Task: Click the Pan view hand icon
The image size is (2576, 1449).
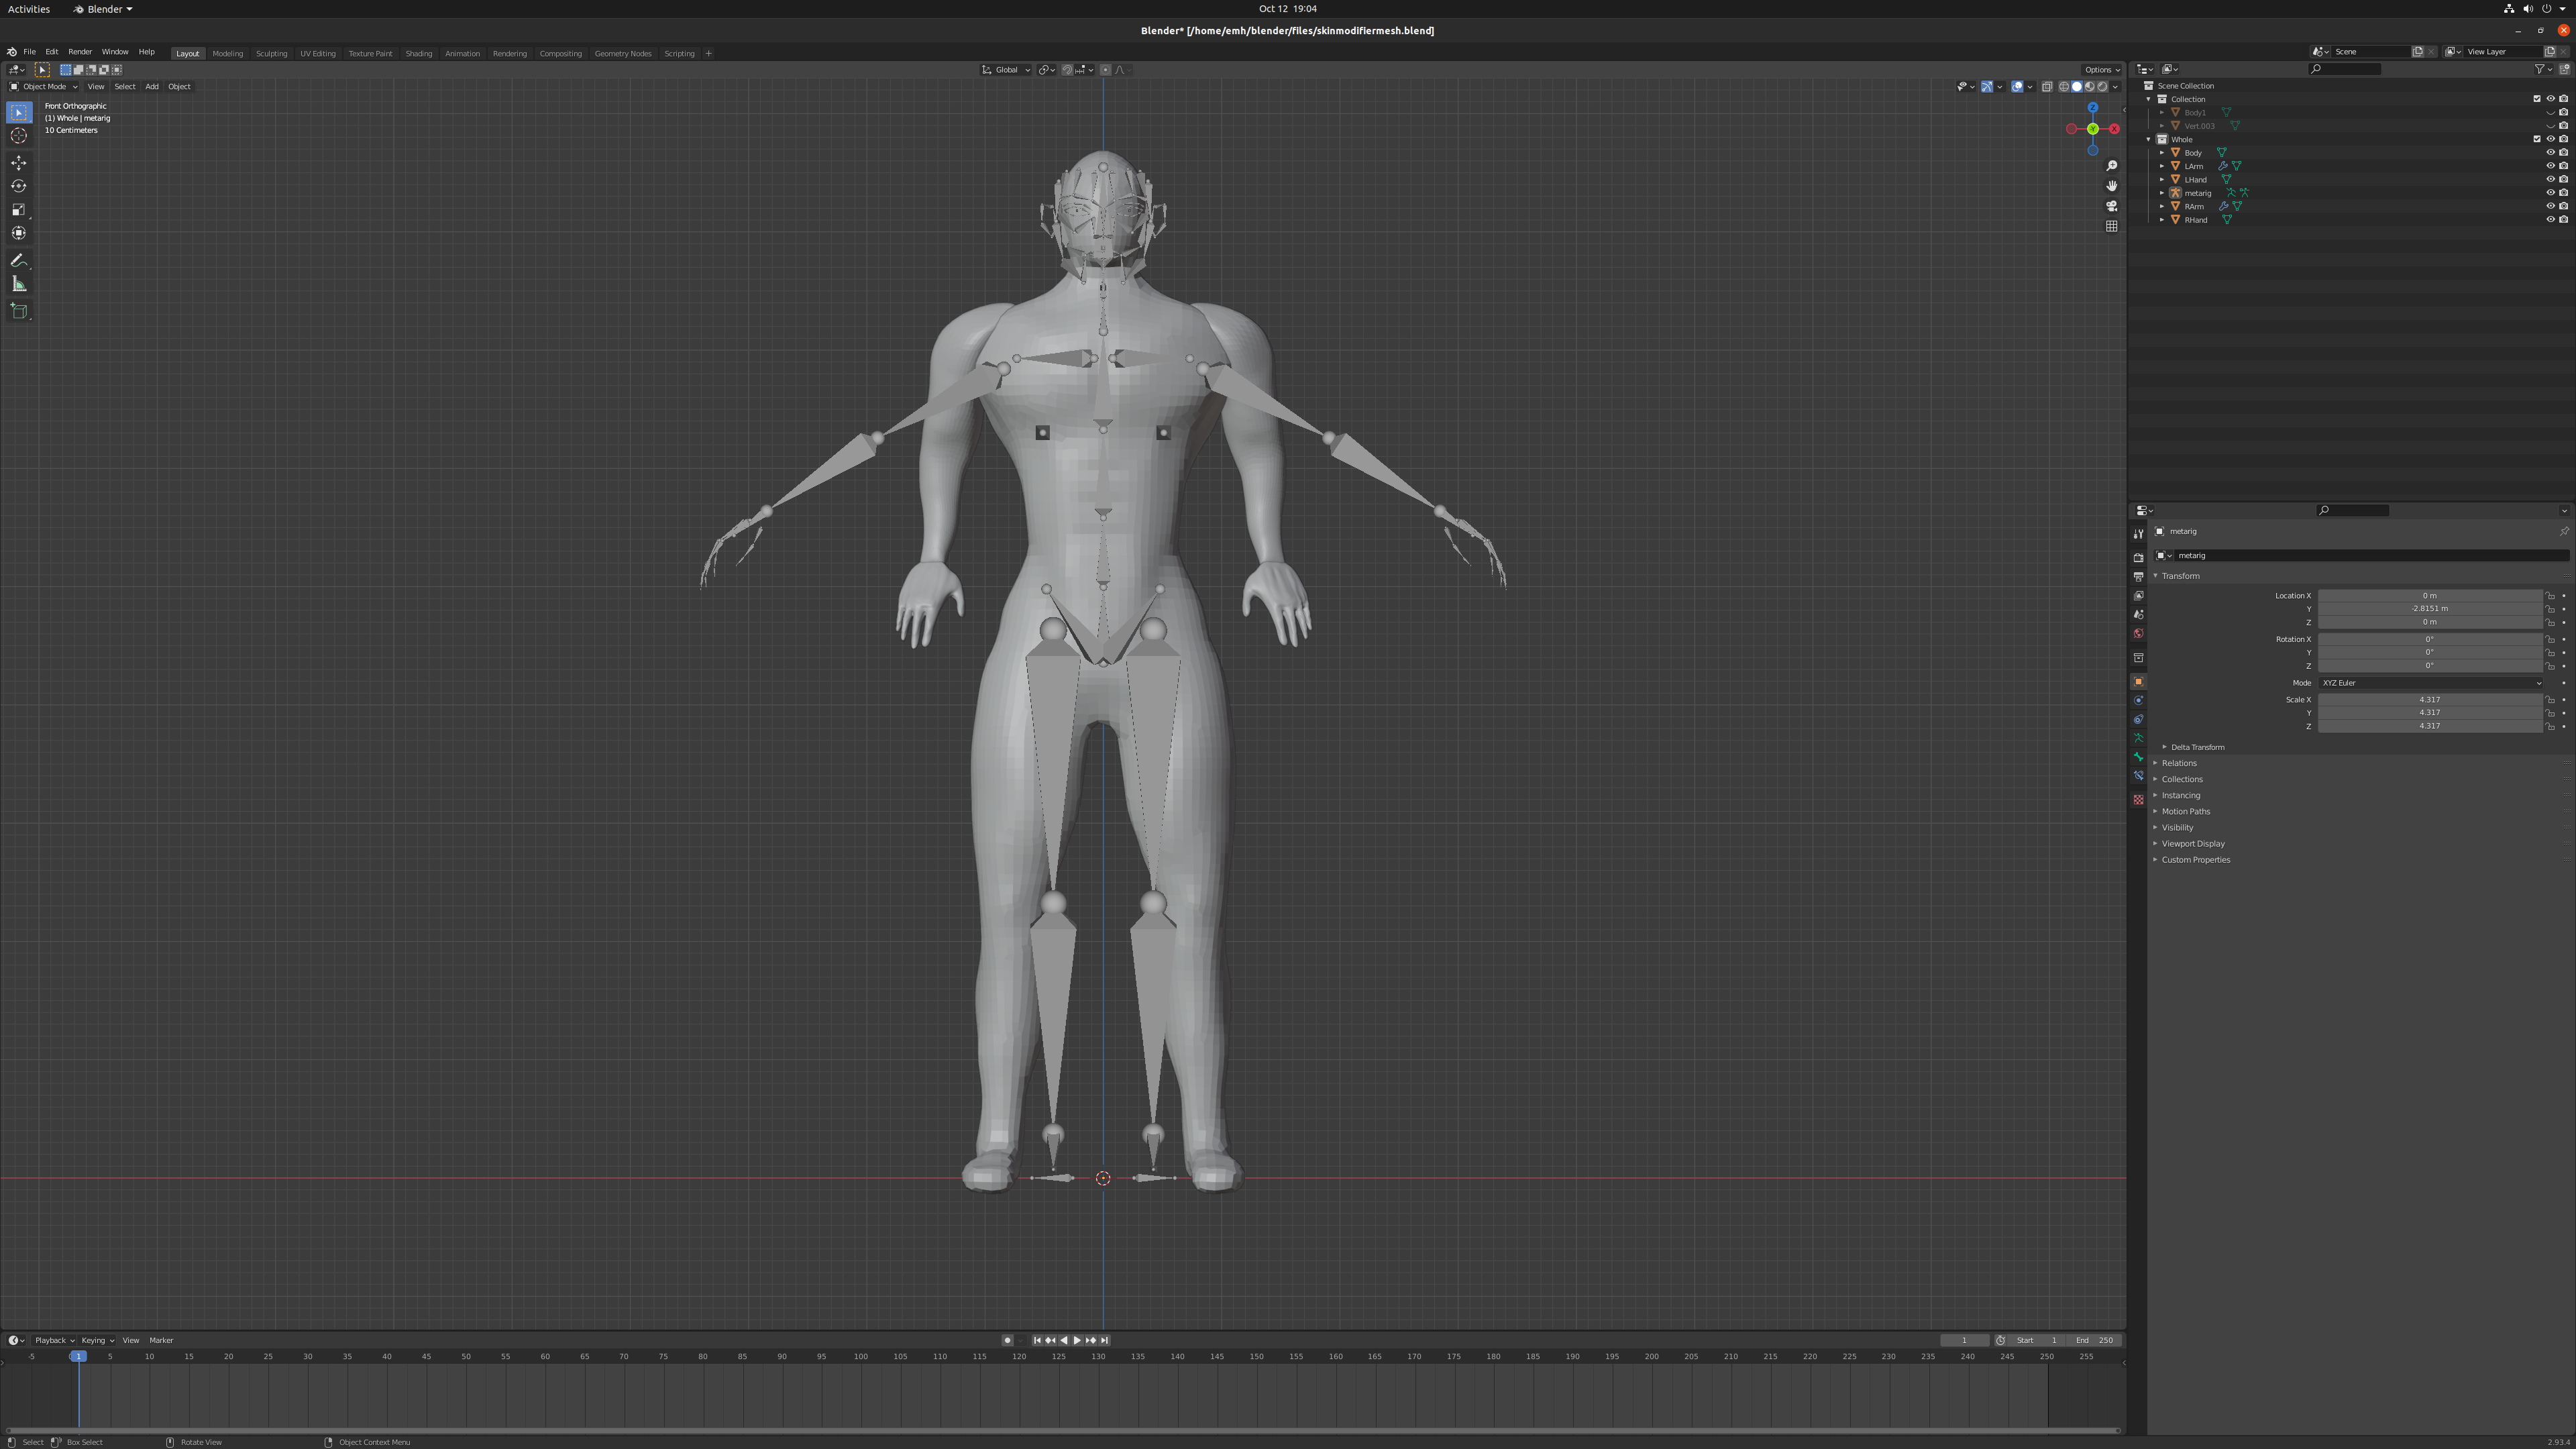Action: tap(2111, 186)
